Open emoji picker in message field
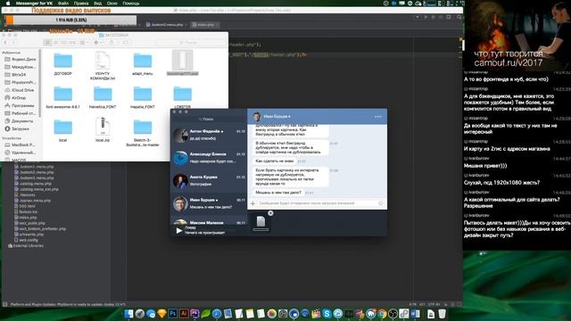This screenshot has width=571, height=321. [x=381, y=203]
